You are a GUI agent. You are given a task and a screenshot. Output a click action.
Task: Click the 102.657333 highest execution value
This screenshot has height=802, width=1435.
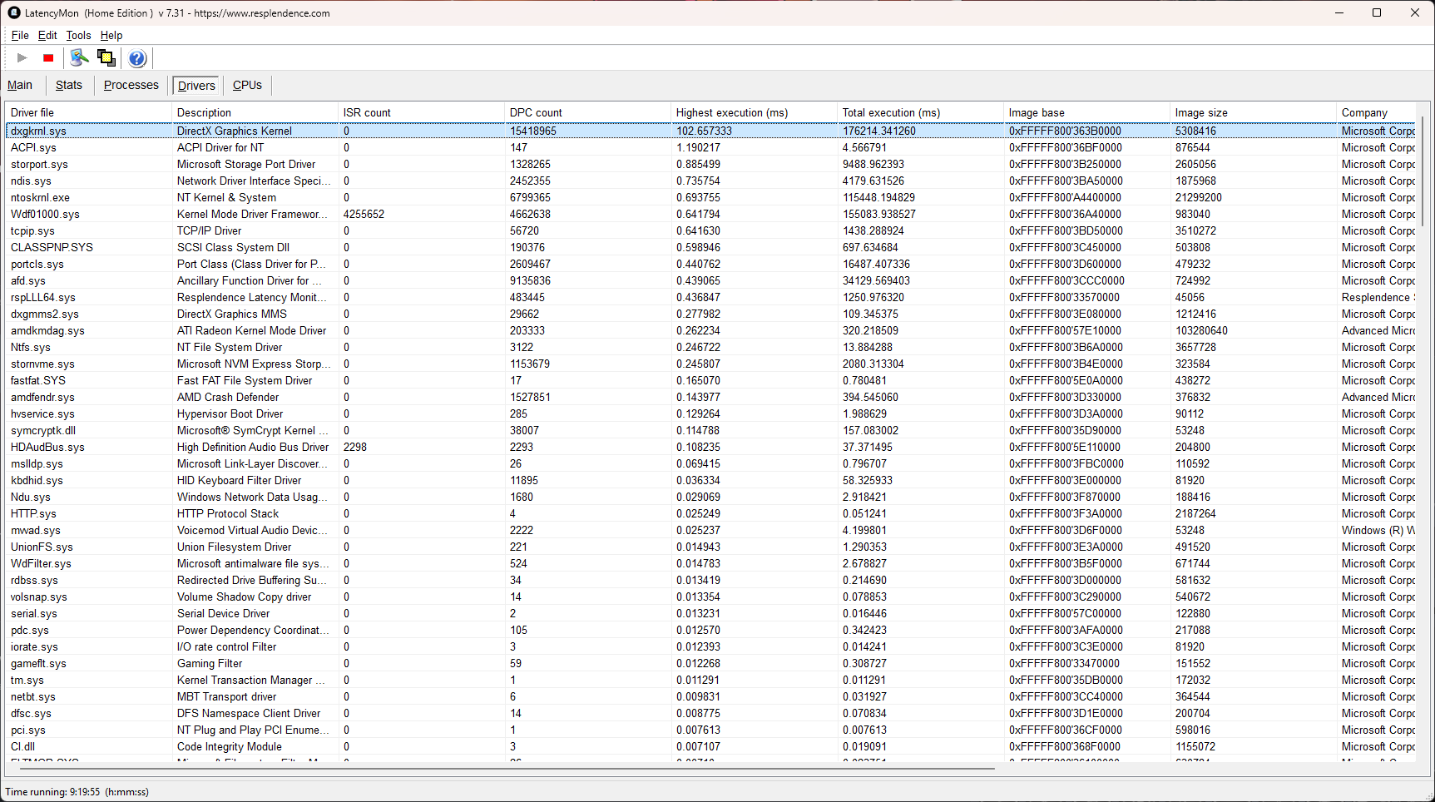point(704,131)
